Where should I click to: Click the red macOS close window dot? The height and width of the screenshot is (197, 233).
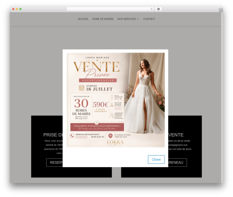(14, 9)
